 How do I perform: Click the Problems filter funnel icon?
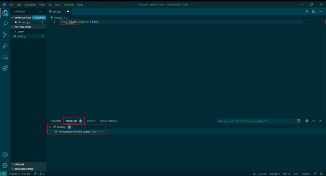tap(299, 121)
